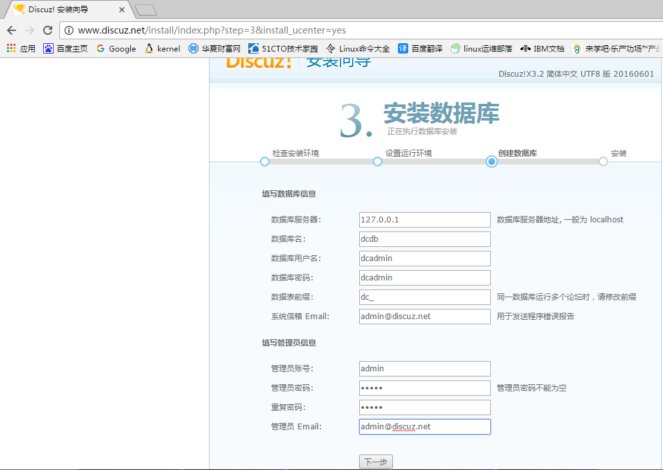Image resolution: width=663 pixels, height=470 pixels.
Task: Click the 创建数据库 step marker
Action: tap(491, 161)
